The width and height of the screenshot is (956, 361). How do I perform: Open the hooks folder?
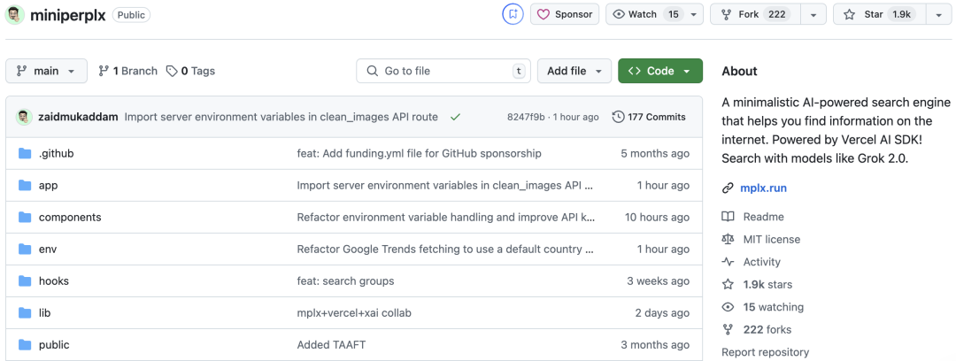coord(54,281)
